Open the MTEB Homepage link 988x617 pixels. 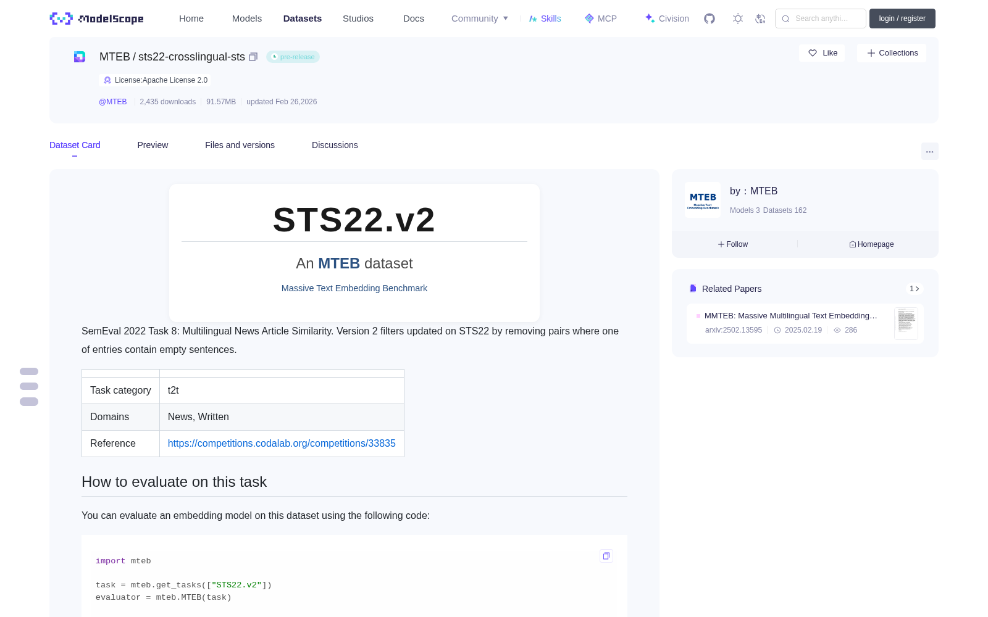(871, 244)
